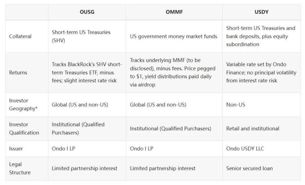
Task: Select the 'Retail and institutional' cell
Action: tap(253, 129)
